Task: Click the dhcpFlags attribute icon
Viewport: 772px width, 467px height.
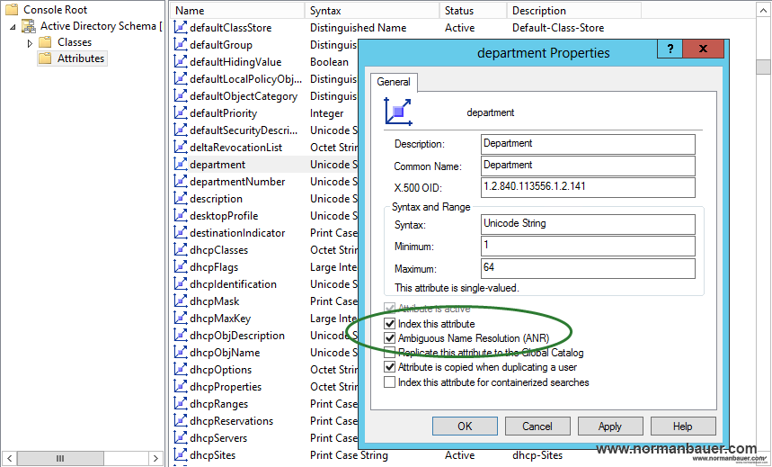Action: (181, 266)
